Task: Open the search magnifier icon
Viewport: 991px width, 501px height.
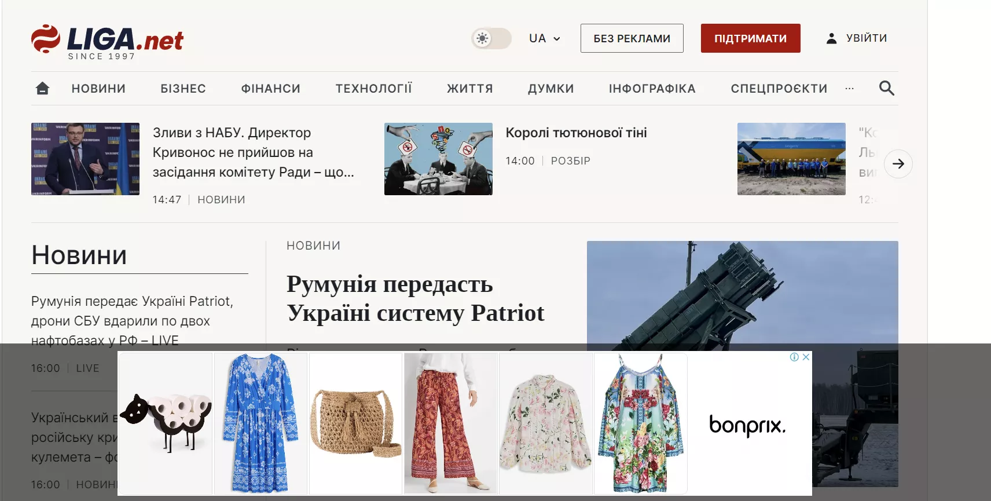Action: [886, 88]
